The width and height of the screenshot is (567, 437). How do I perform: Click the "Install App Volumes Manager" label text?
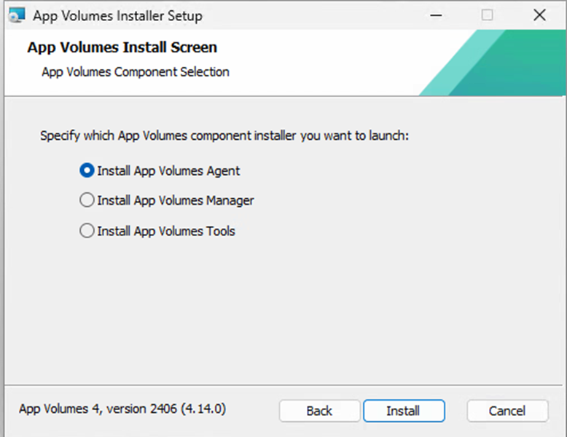coord(176,200)
